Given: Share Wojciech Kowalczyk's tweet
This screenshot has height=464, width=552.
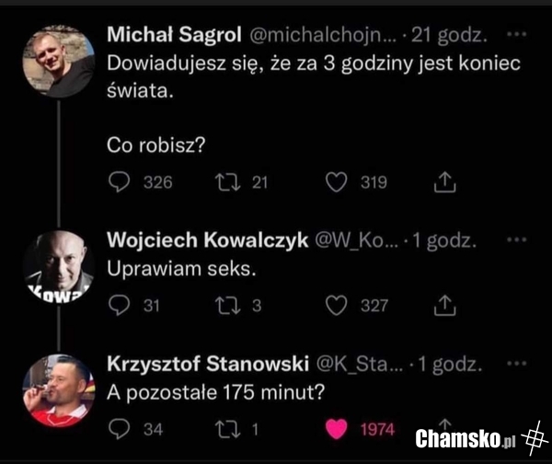Looking at the screenshot, I should 444,305.
